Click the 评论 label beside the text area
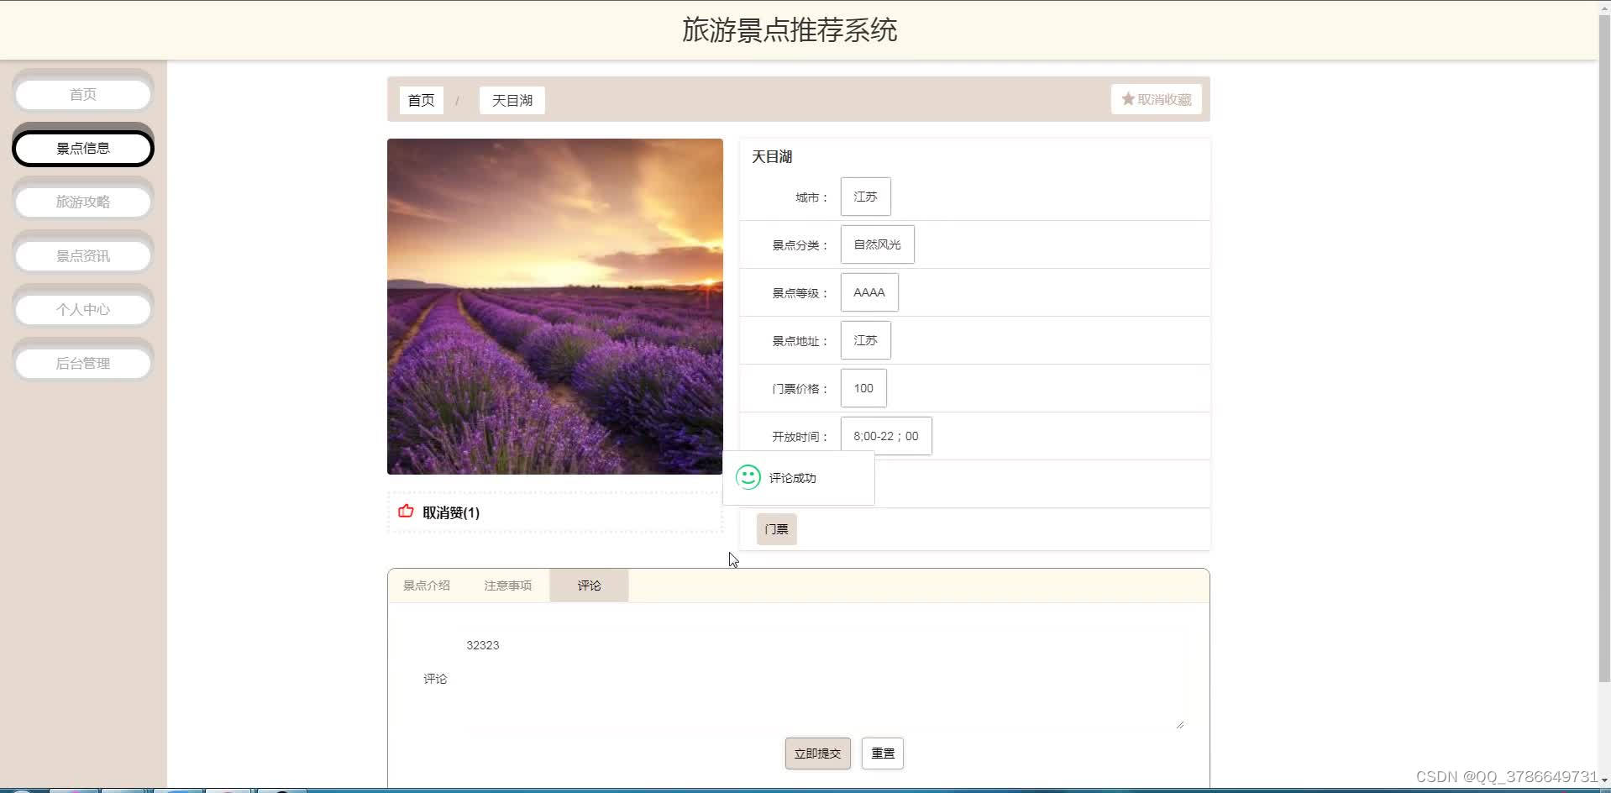This screenshot has width=1611, height=793. click(435, 679)
